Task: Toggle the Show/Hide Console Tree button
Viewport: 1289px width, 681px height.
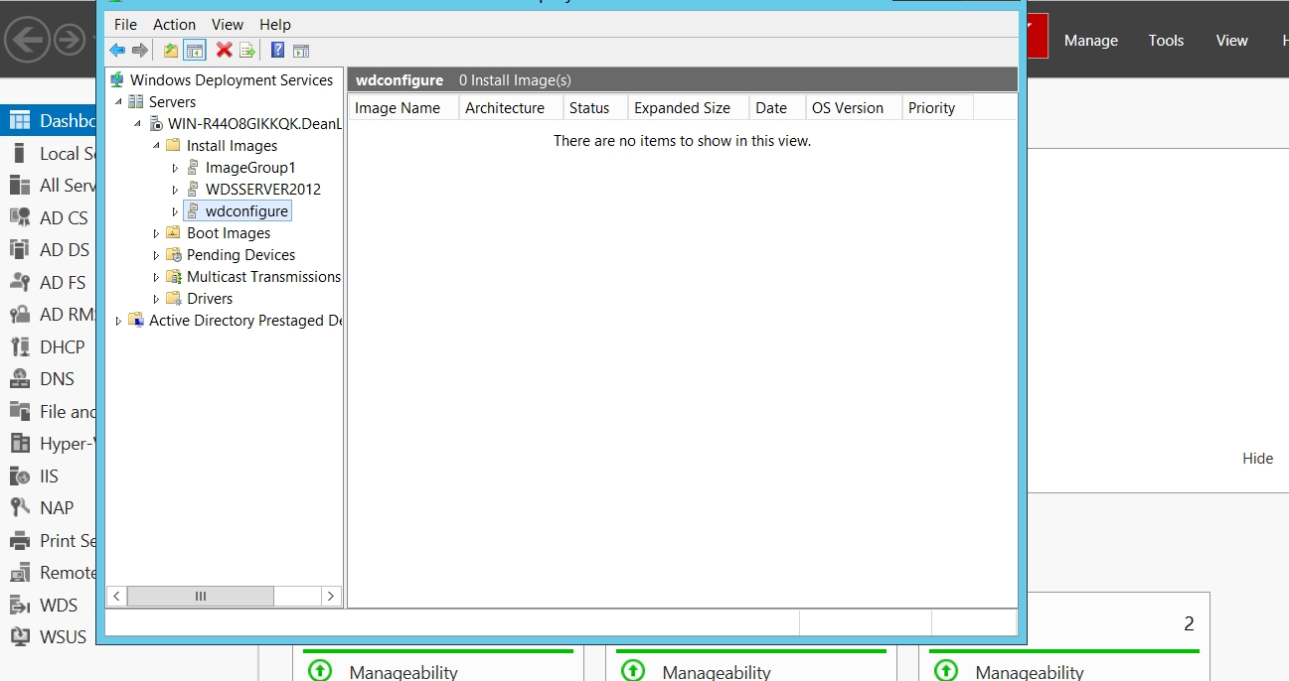Action: click(195, 51)
